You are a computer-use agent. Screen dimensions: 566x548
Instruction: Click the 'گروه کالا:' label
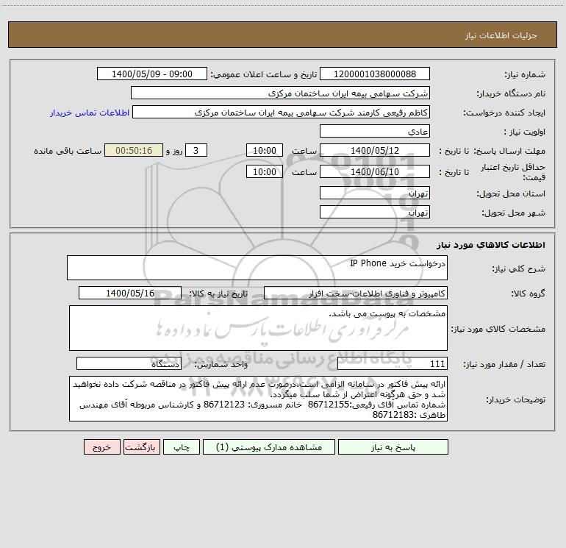click(528, 294)
